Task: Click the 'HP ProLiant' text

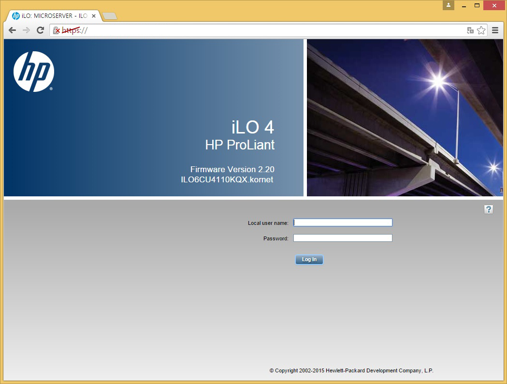Action: tap(240, 145)
